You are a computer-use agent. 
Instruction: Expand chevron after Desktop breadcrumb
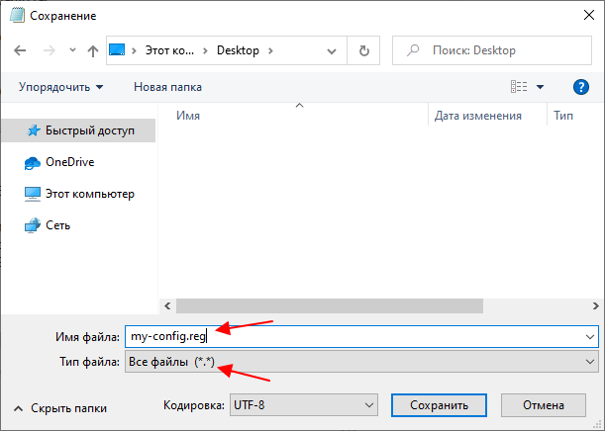pyautogui.click(x=270, y=50)
